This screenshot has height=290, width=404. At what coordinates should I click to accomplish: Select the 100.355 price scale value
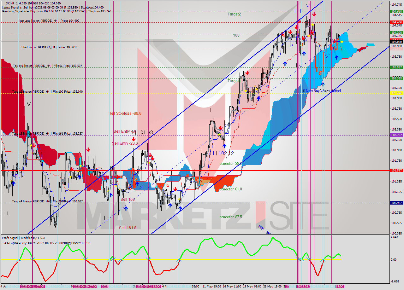click(396, 233)
